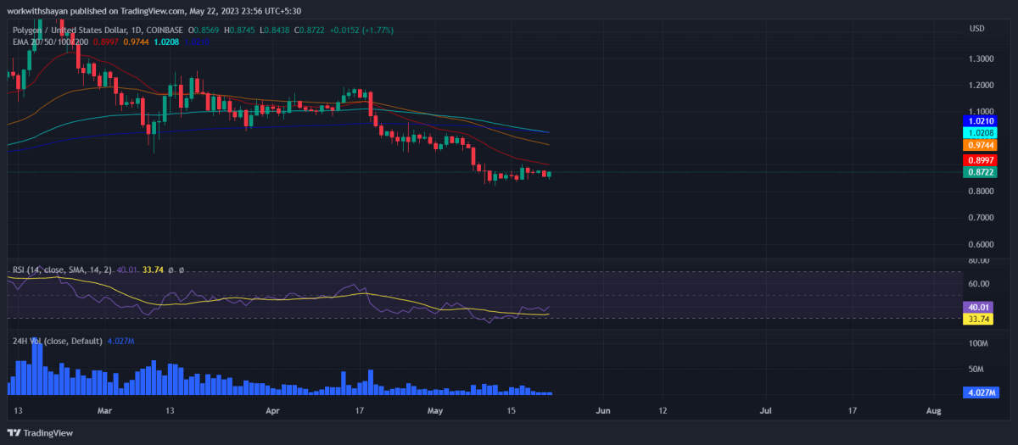The image size is (1018, 445).
Task: Click the red 0.8997 value in the EMA legend
Action: tap(105, 41)
